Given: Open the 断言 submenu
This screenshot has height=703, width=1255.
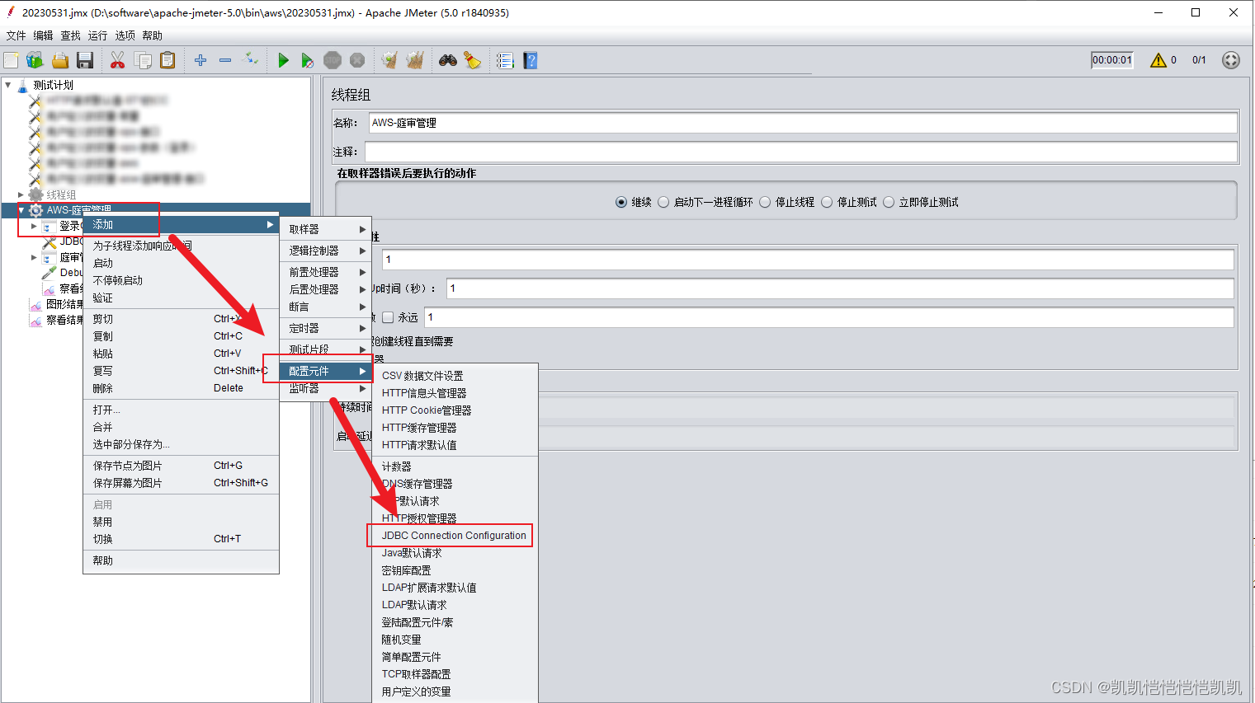Looking at the screenshot, I should [x=327, y=307].
